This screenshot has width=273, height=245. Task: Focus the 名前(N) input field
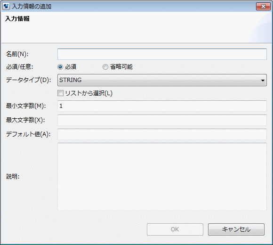pyautogui.click(x=162, y=54)
